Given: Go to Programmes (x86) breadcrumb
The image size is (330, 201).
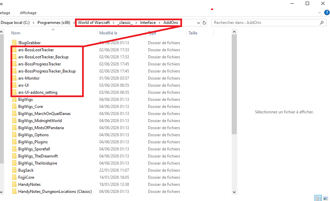Looking at the screenshot, I should click(x=54, y=23).
